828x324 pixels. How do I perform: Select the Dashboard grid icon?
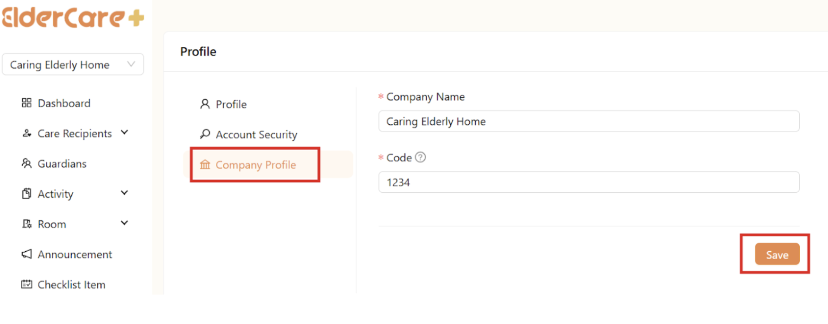pos(26,102)
